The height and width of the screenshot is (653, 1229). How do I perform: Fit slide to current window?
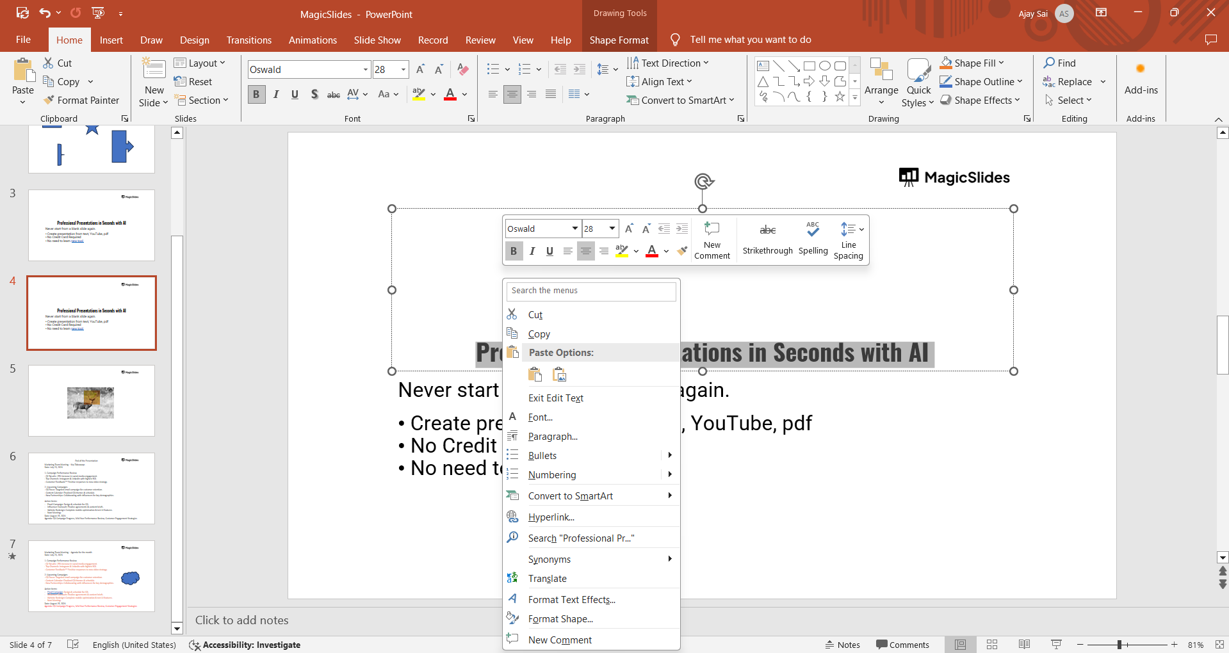[1219, 645]
